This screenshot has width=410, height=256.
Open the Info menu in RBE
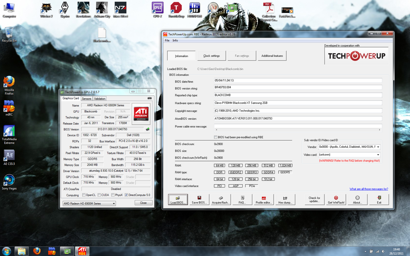(x=175, y=40)
